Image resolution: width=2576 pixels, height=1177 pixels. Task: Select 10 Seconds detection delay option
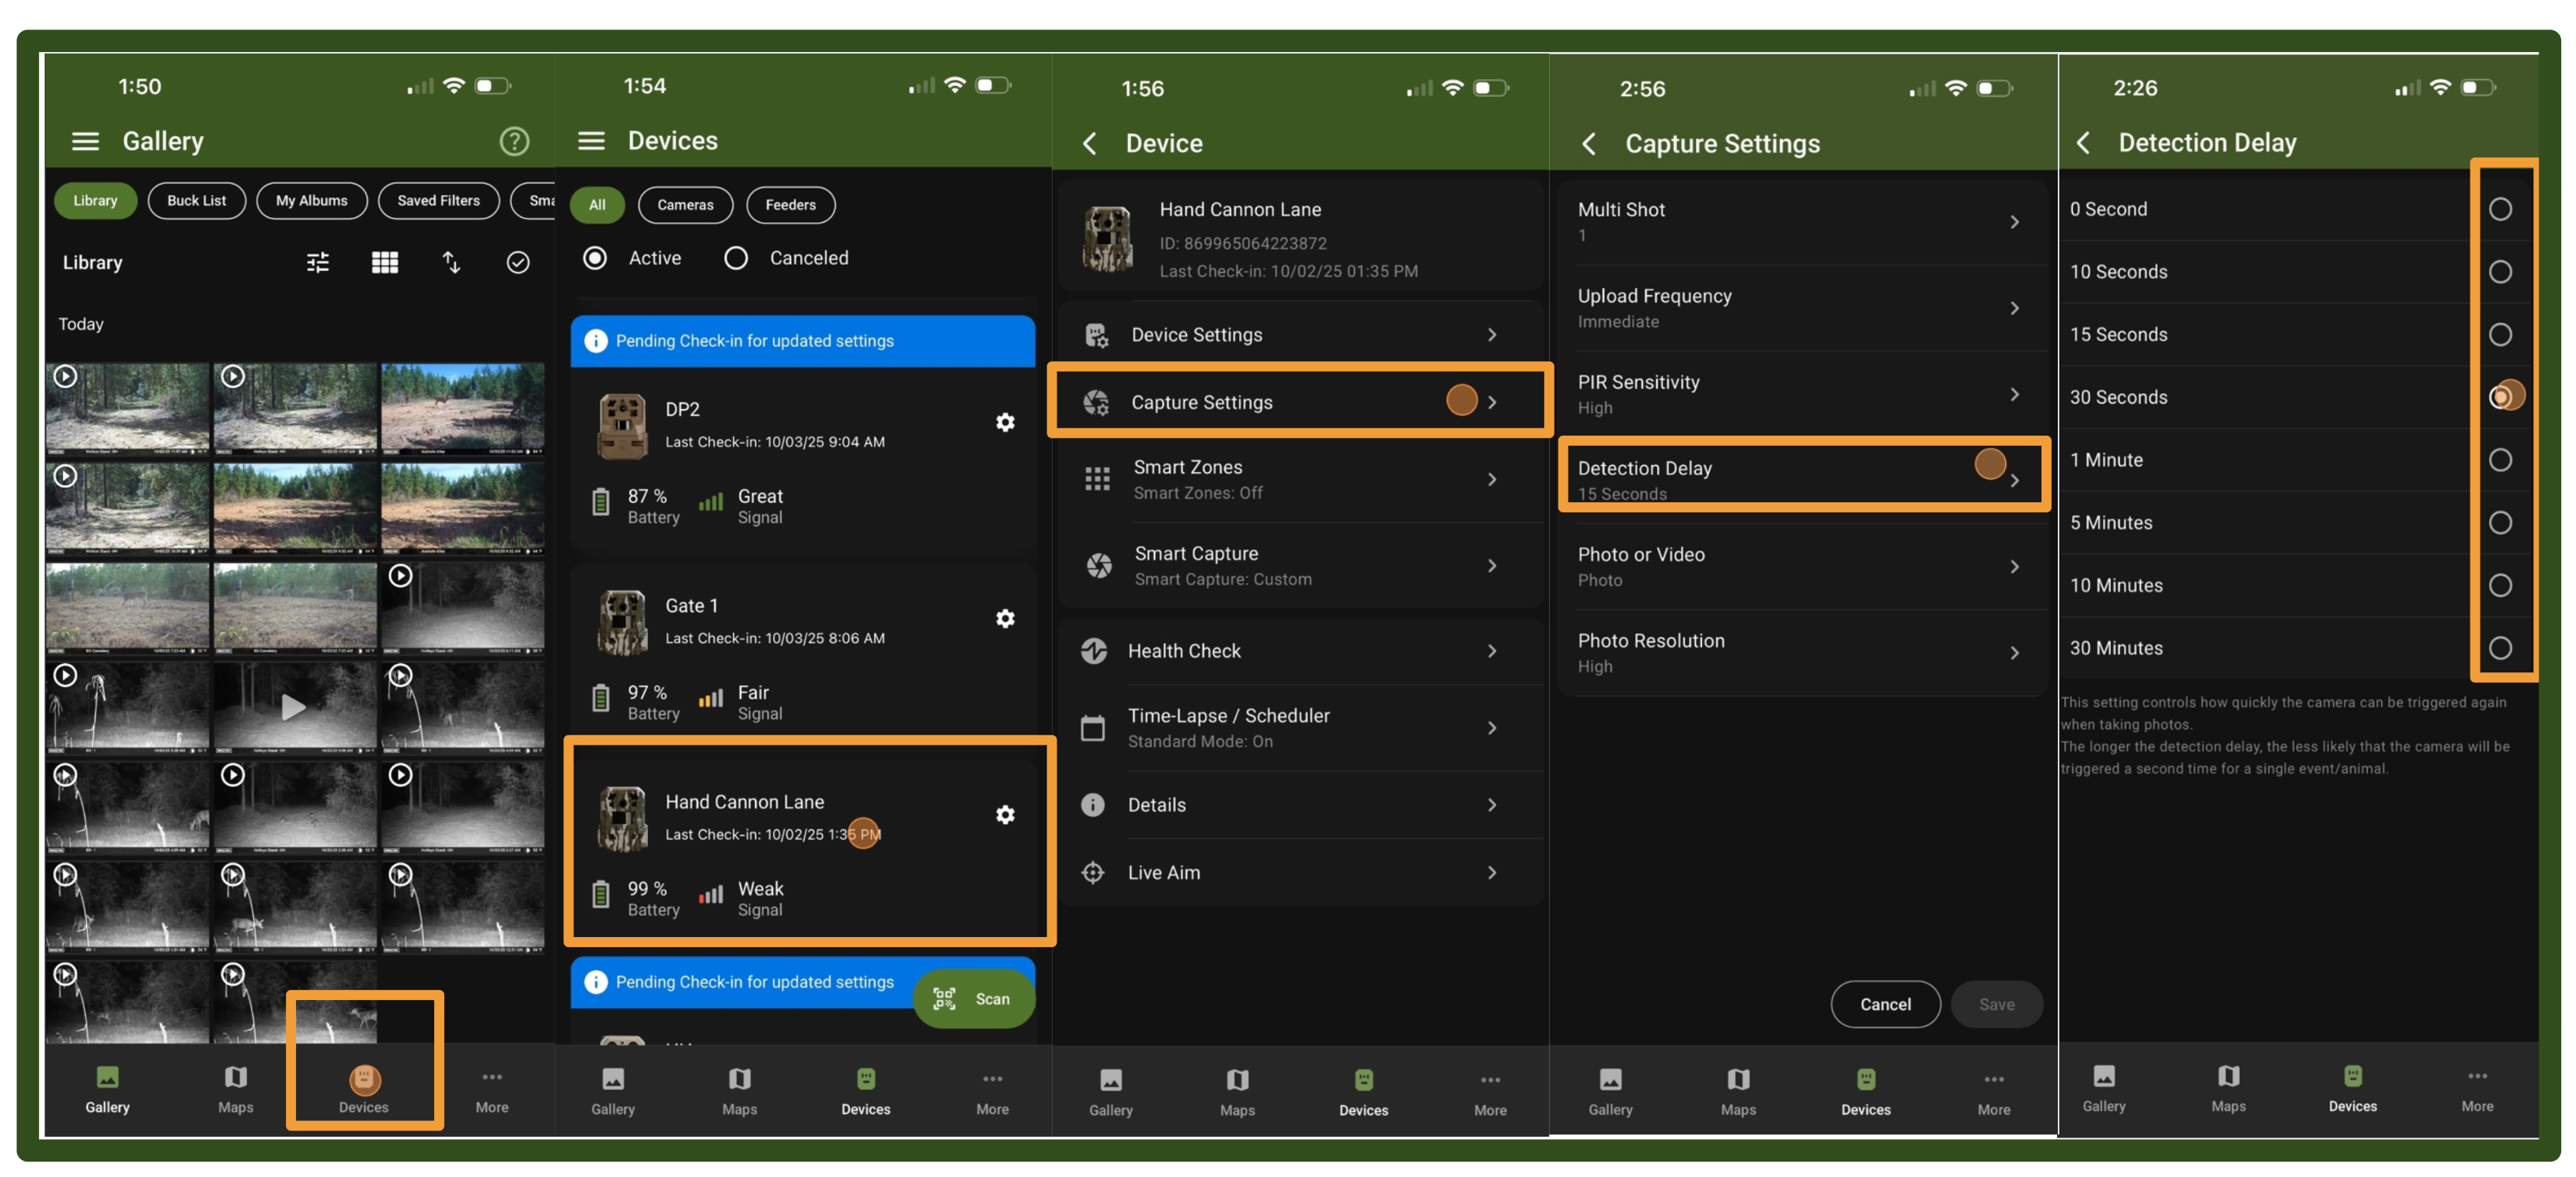coord(2499,272)
